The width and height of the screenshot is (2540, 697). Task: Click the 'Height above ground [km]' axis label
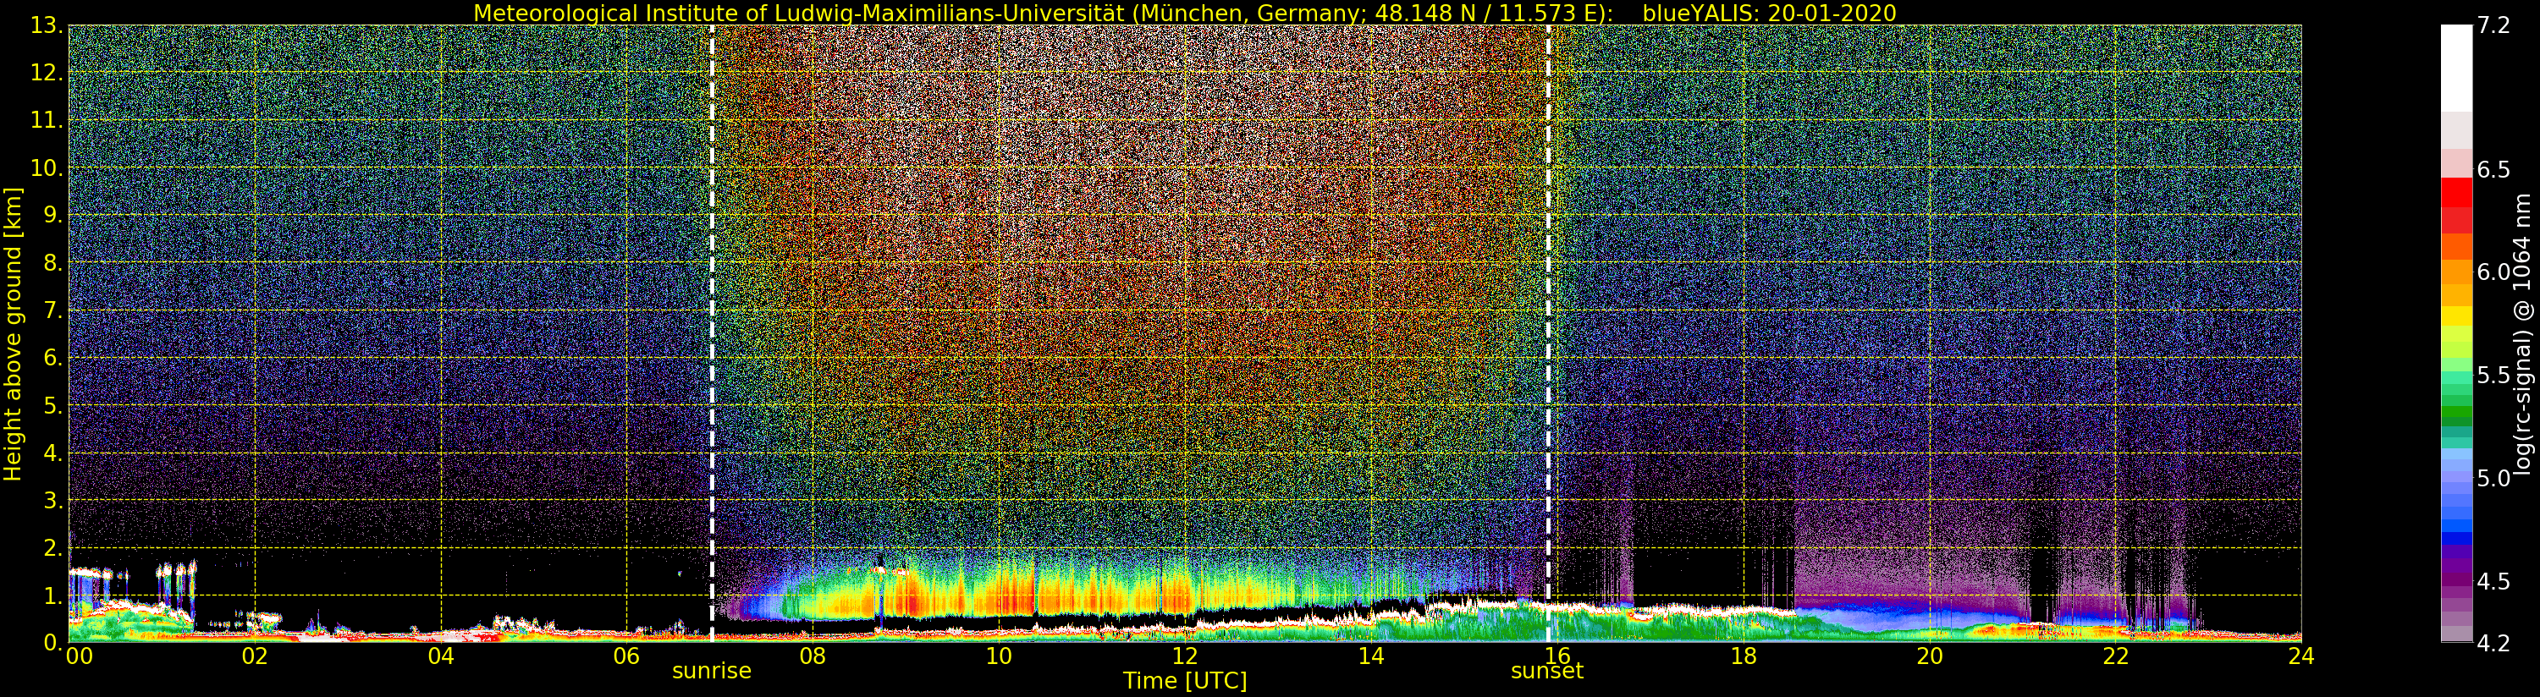point(13,334)
